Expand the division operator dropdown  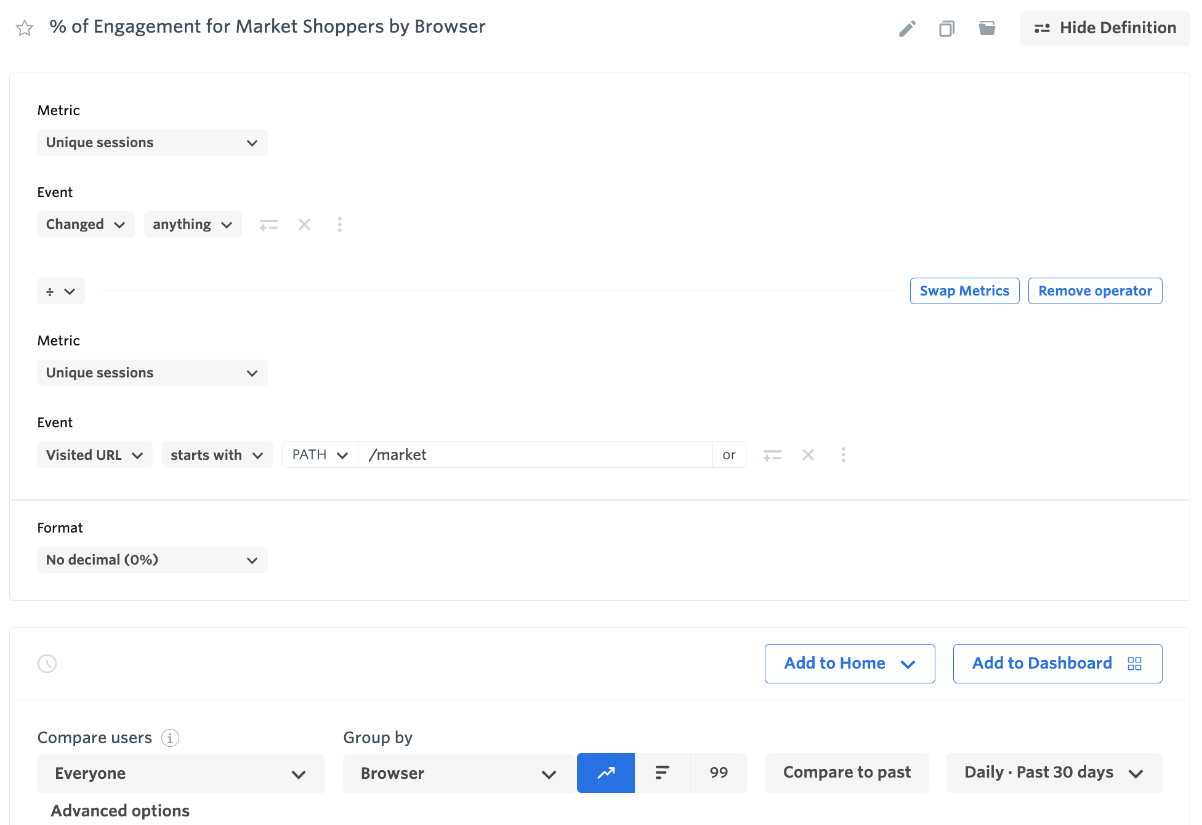click(x=60, y=291)
